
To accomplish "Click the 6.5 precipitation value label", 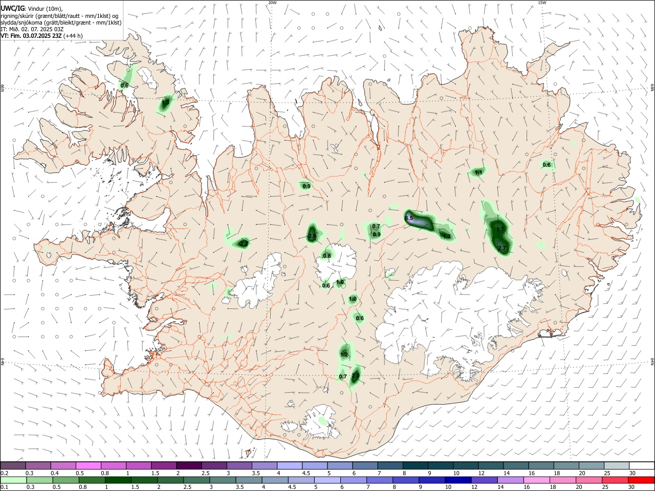I will click(409, 218).
